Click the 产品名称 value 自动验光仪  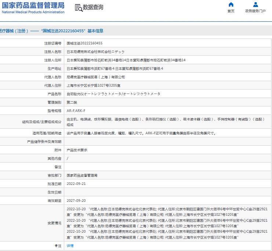click(113, 94)
